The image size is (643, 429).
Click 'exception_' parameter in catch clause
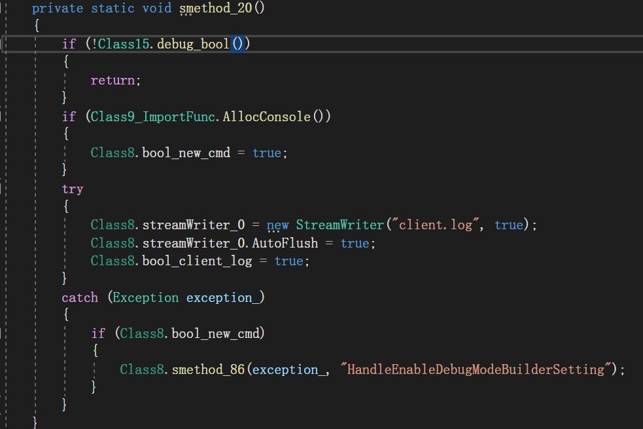223,298
